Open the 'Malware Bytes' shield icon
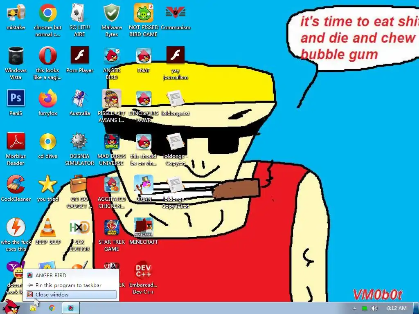Screen dimensions: 419x314 (111, 20)
